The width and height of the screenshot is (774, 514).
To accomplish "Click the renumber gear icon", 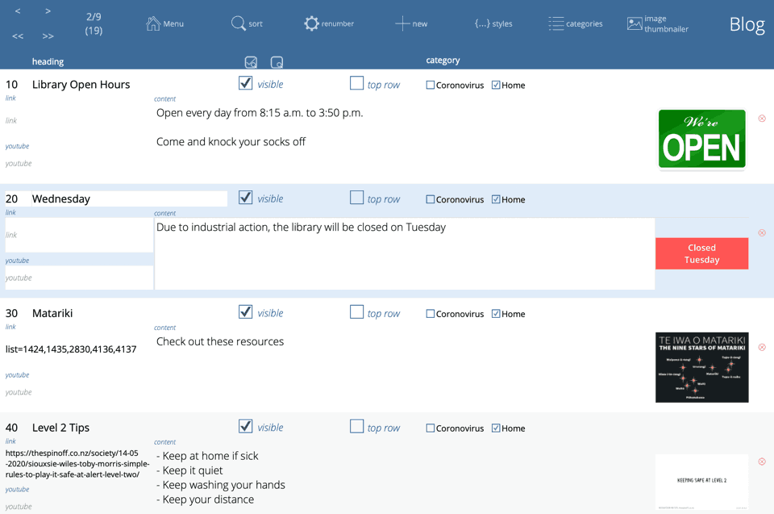I will 311,23.
